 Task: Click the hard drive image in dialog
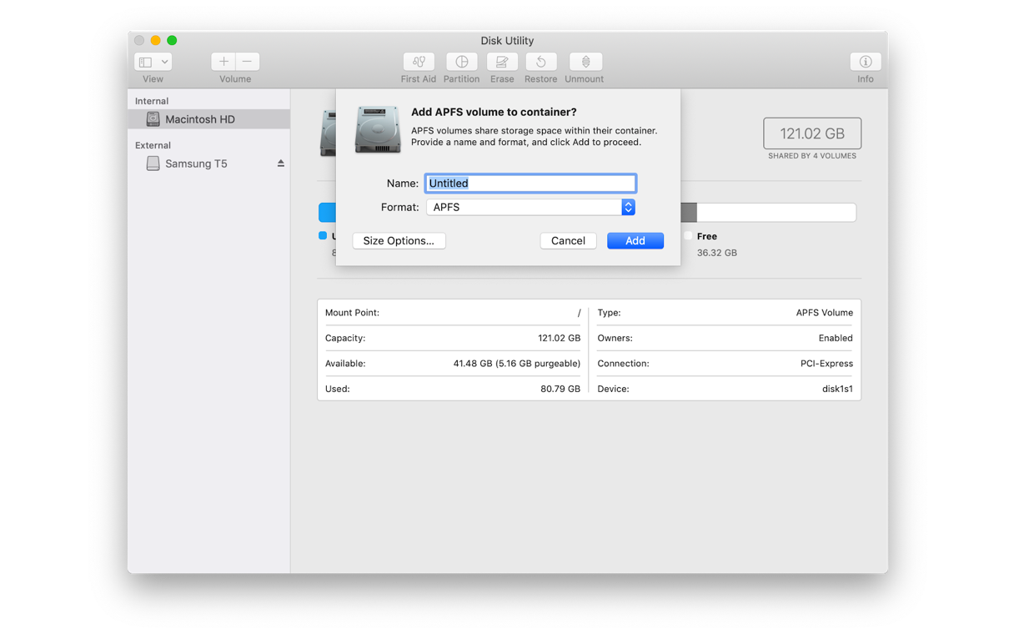(378, 129)
